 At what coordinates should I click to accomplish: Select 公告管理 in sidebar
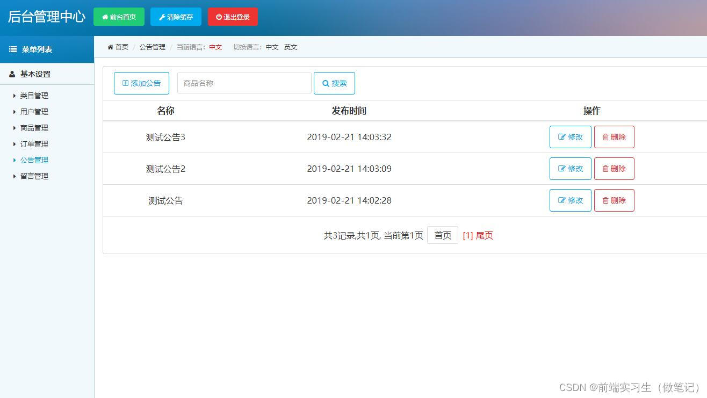pos(34,160)
